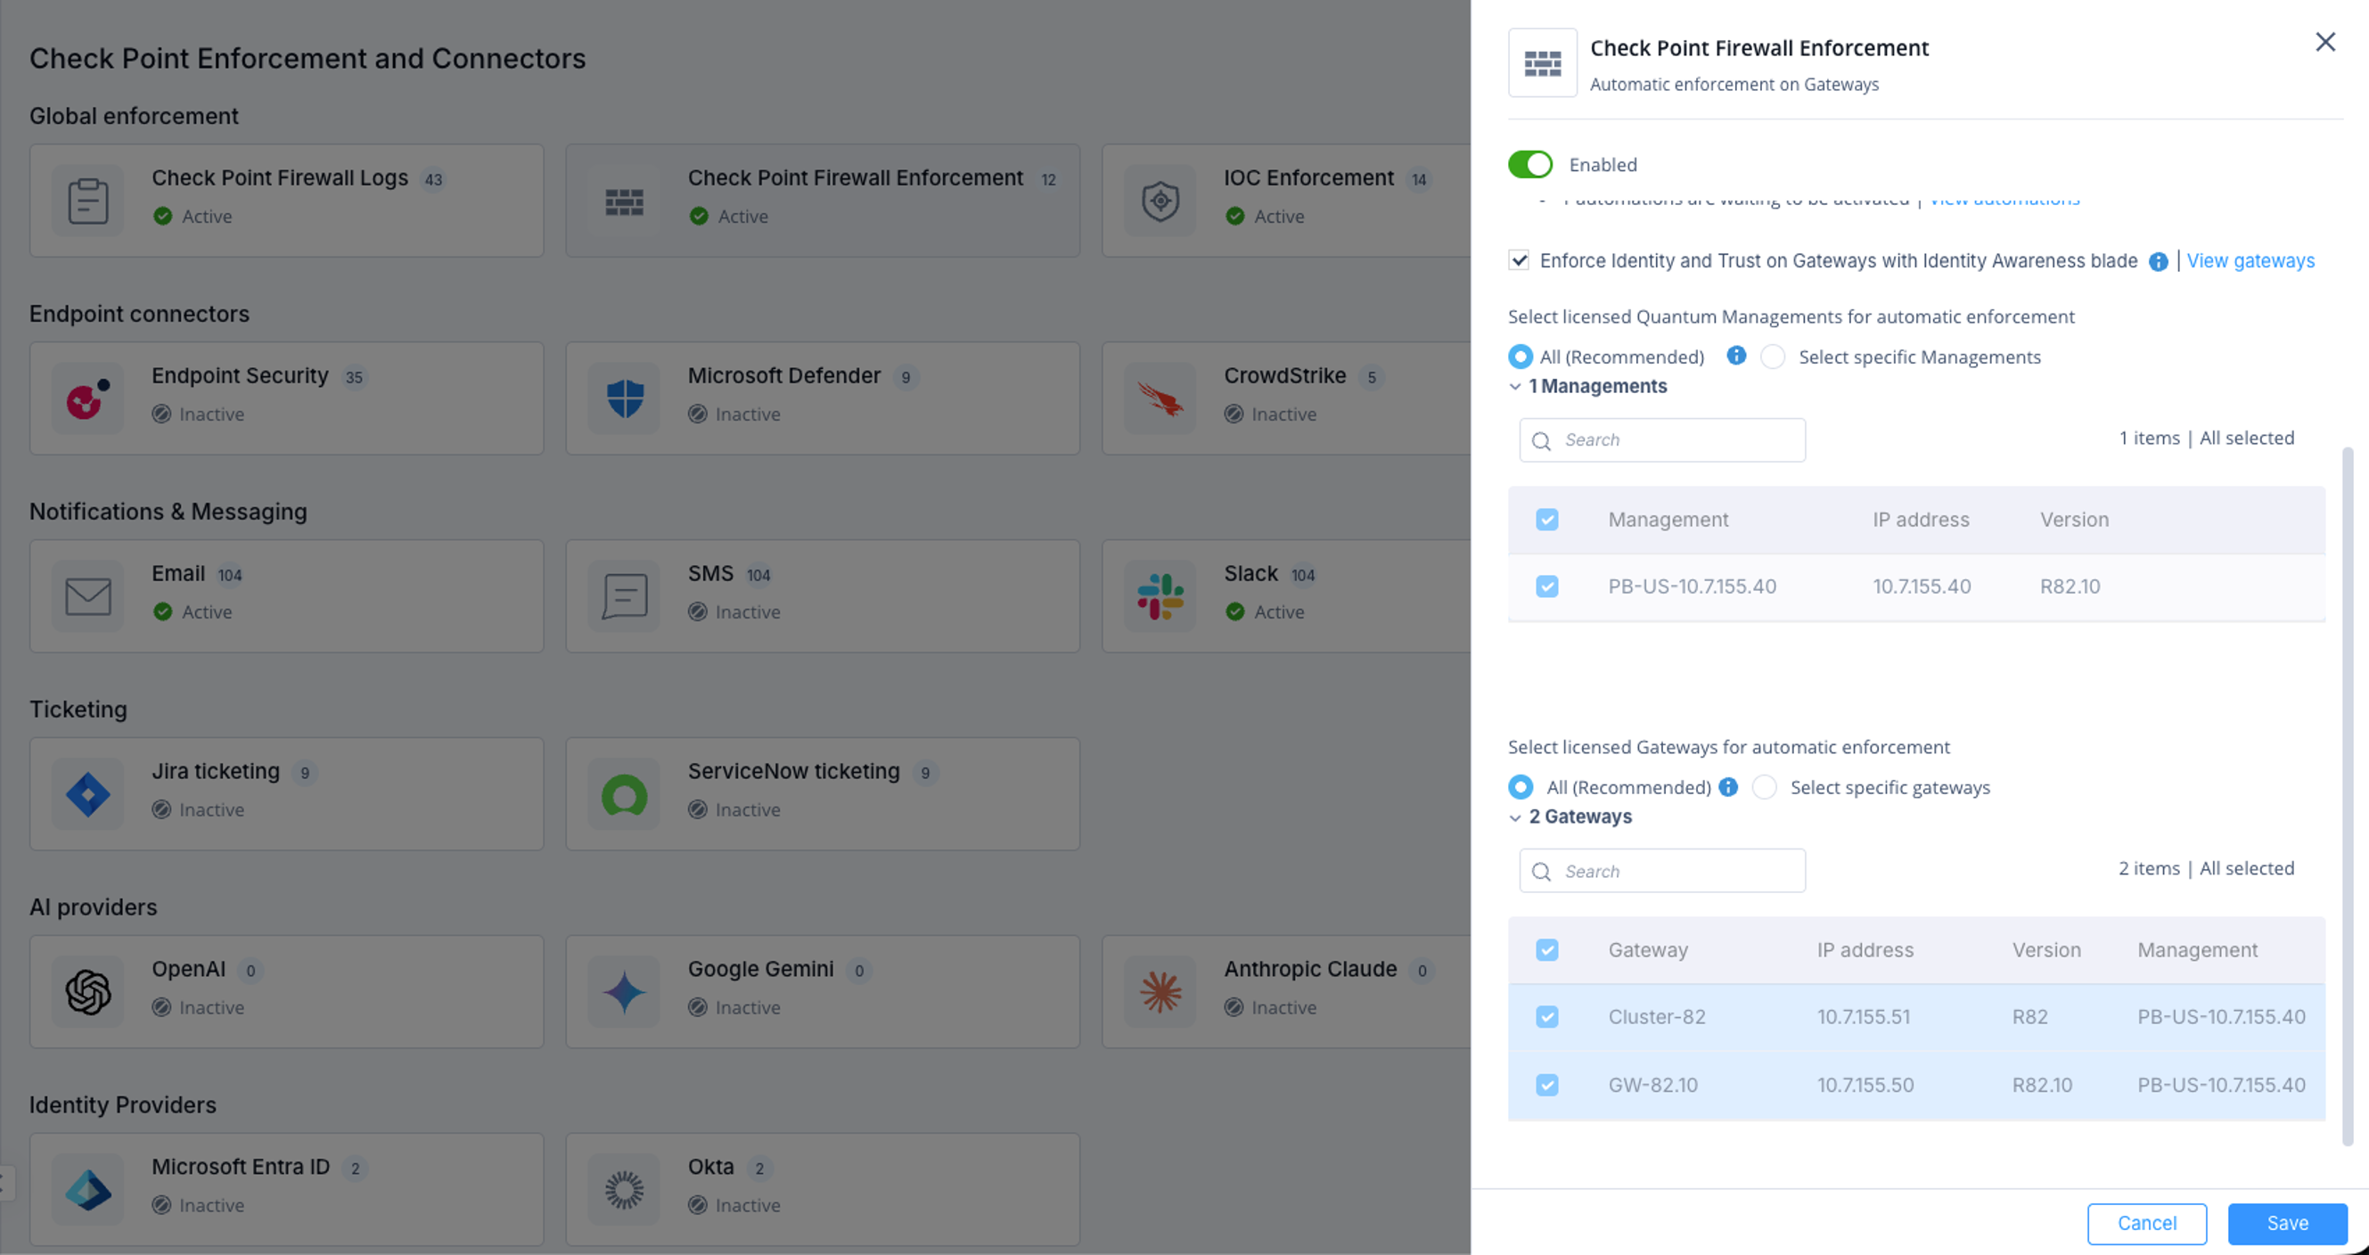
Task: Open the Email envelope icon
Action: pos(88,595)
